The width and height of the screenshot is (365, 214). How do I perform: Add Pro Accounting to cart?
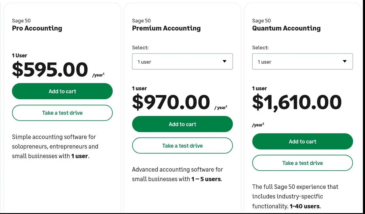pyautogui.click(x=62, y=91)
